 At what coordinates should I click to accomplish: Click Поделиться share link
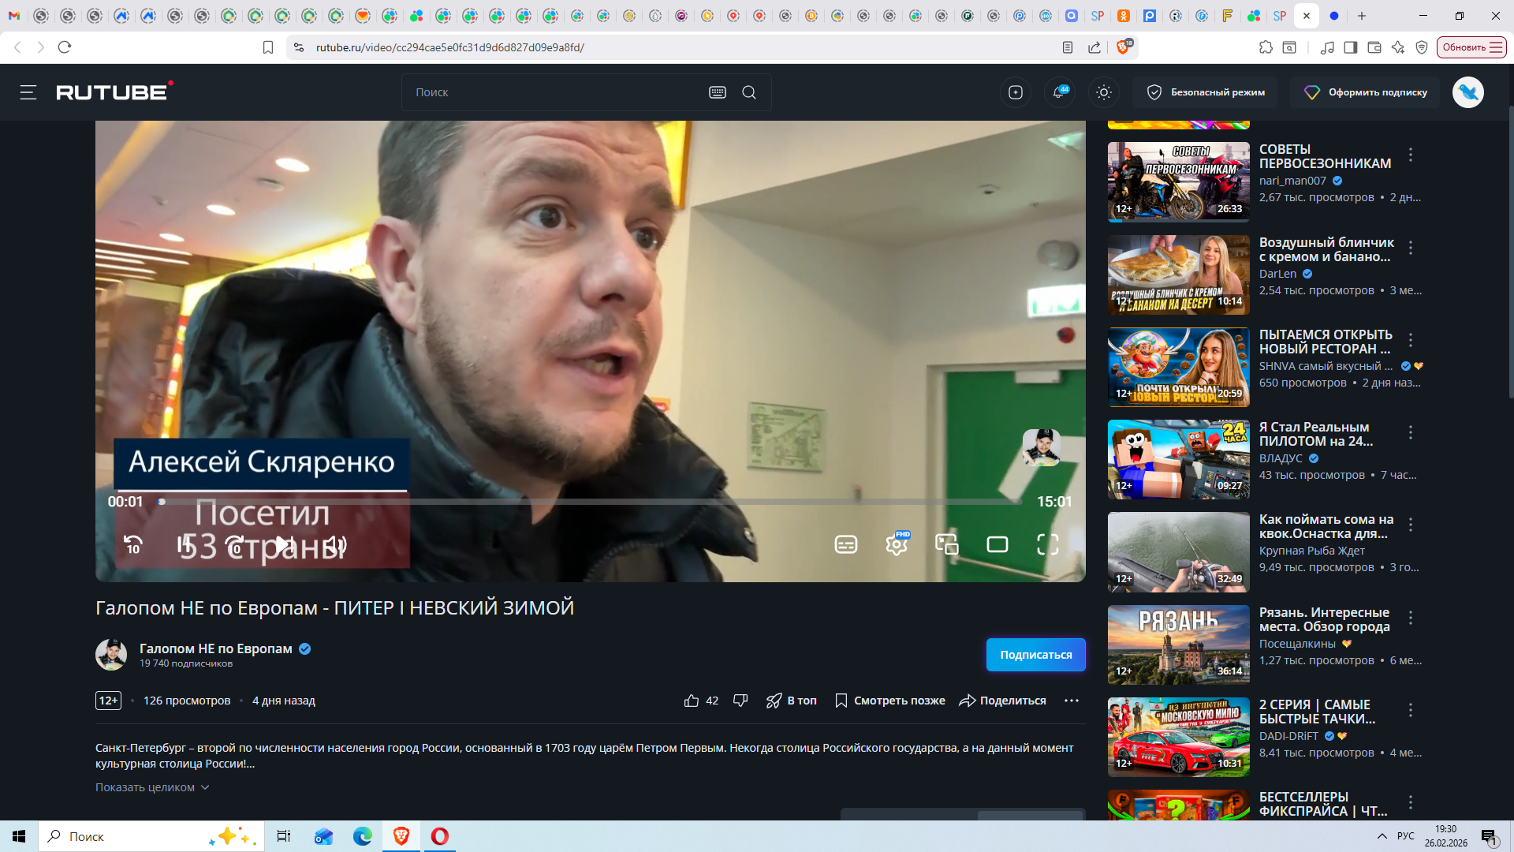point(1002,701)
